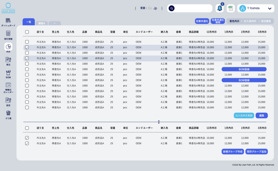
Task: Open the plus tab to add new tab
Action: 55,23
